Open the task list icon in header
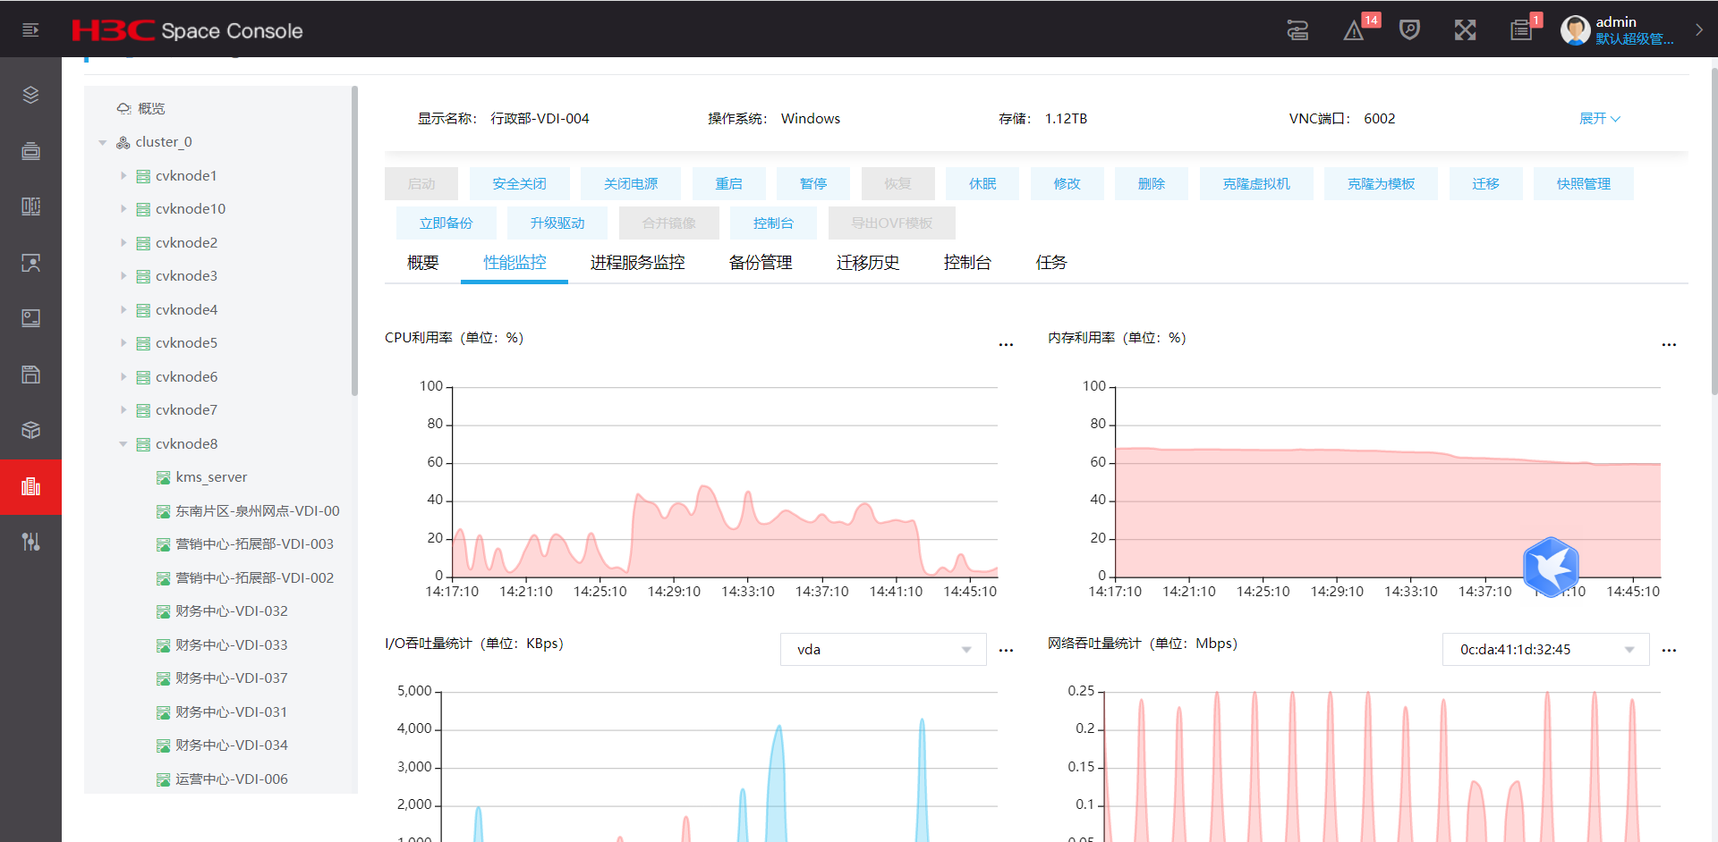Viewport: 1718px width, 842px height. pyautogui.click(x=1521, y=30)
